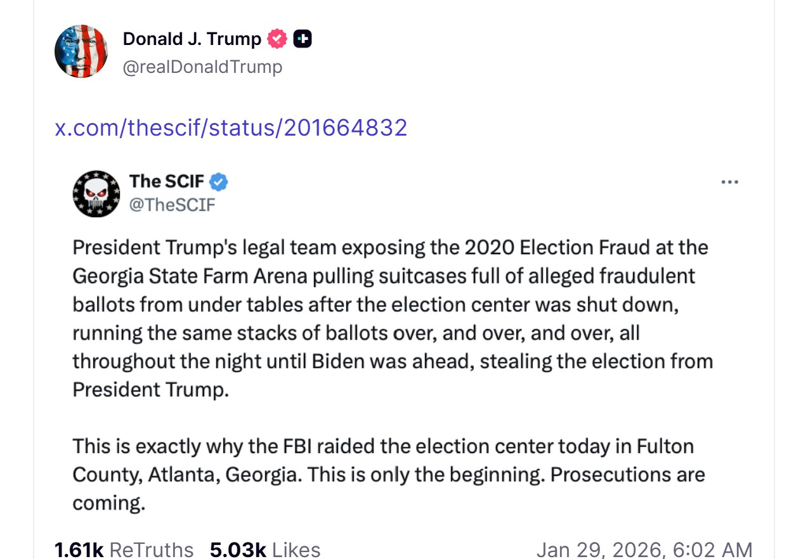Click the red verified badge beside Trump's name
The width and height of the screenshot is (789, 559).
click(x=277, y=39)
